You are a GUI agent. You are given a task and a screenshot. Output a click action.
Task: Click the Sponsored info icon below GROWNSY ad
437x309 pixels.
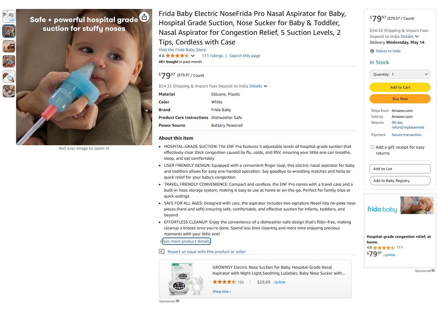[x=177, y=301]
